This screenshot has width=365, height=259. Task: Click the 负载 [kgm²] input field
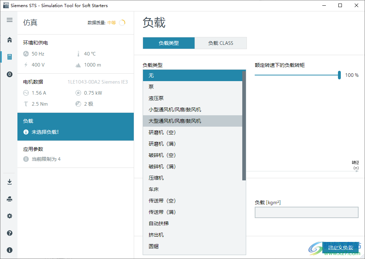[307, 212]
